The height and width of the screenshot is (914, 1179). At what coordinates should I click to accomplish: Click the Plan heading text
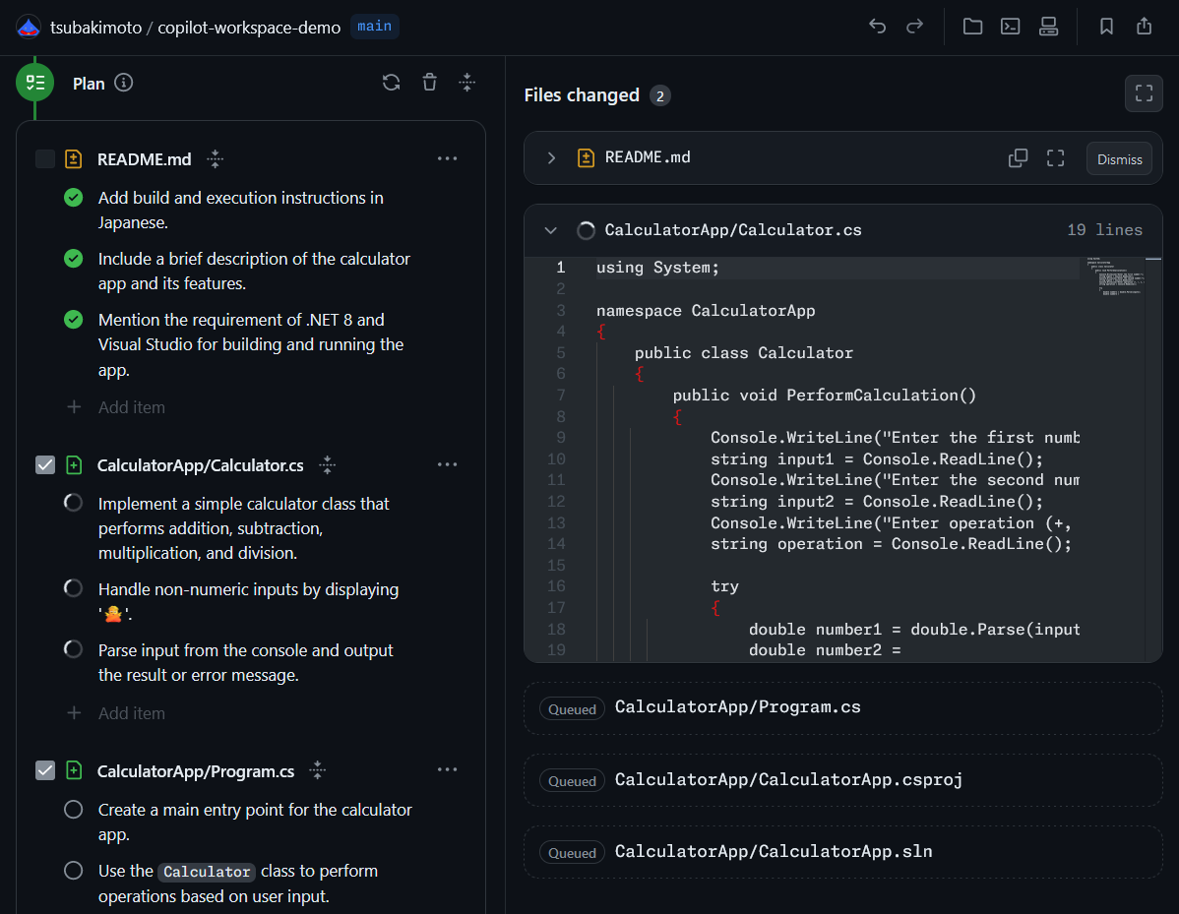pyautogui.click(x=89, y=84)
